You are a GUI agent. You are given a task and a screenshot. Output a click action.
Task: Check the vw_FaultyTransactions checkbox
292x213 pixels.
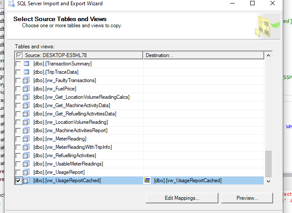coord(18,81)
